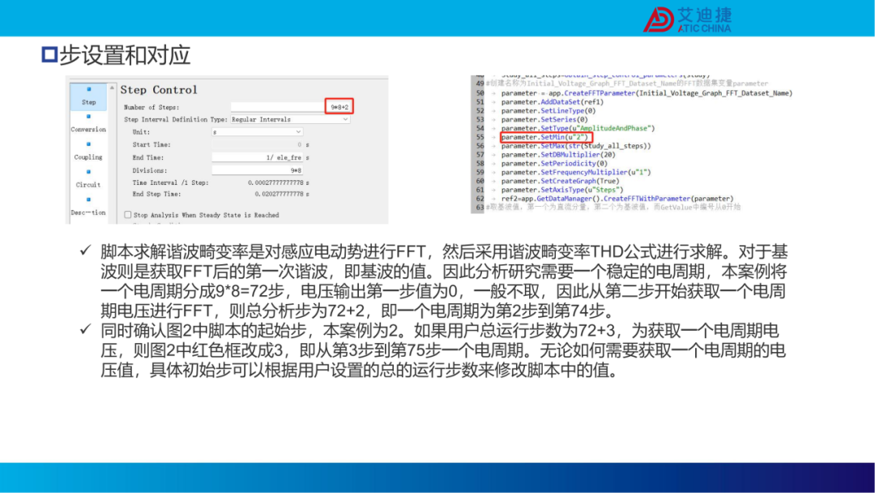Click the code line parameter.SetPeriodicity(0)
Screen dimensions: 875x493
coord(554,164)
